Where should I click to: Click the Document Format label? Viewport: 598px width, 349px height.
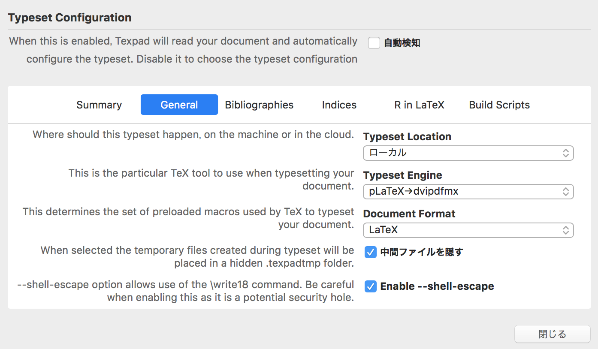click(x=409, y=214)
